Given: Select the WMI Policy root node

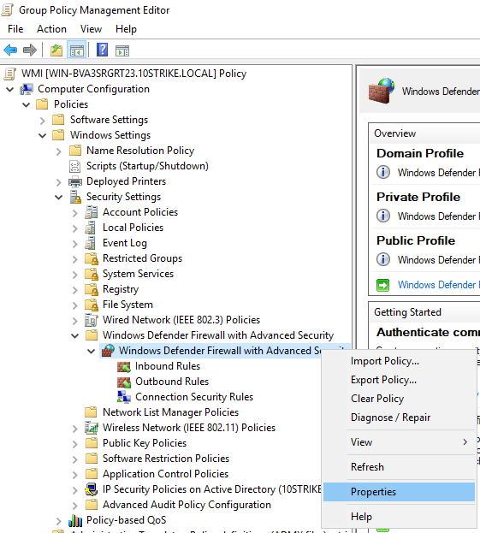Looking at the screenshot, I should pos(133,74).
